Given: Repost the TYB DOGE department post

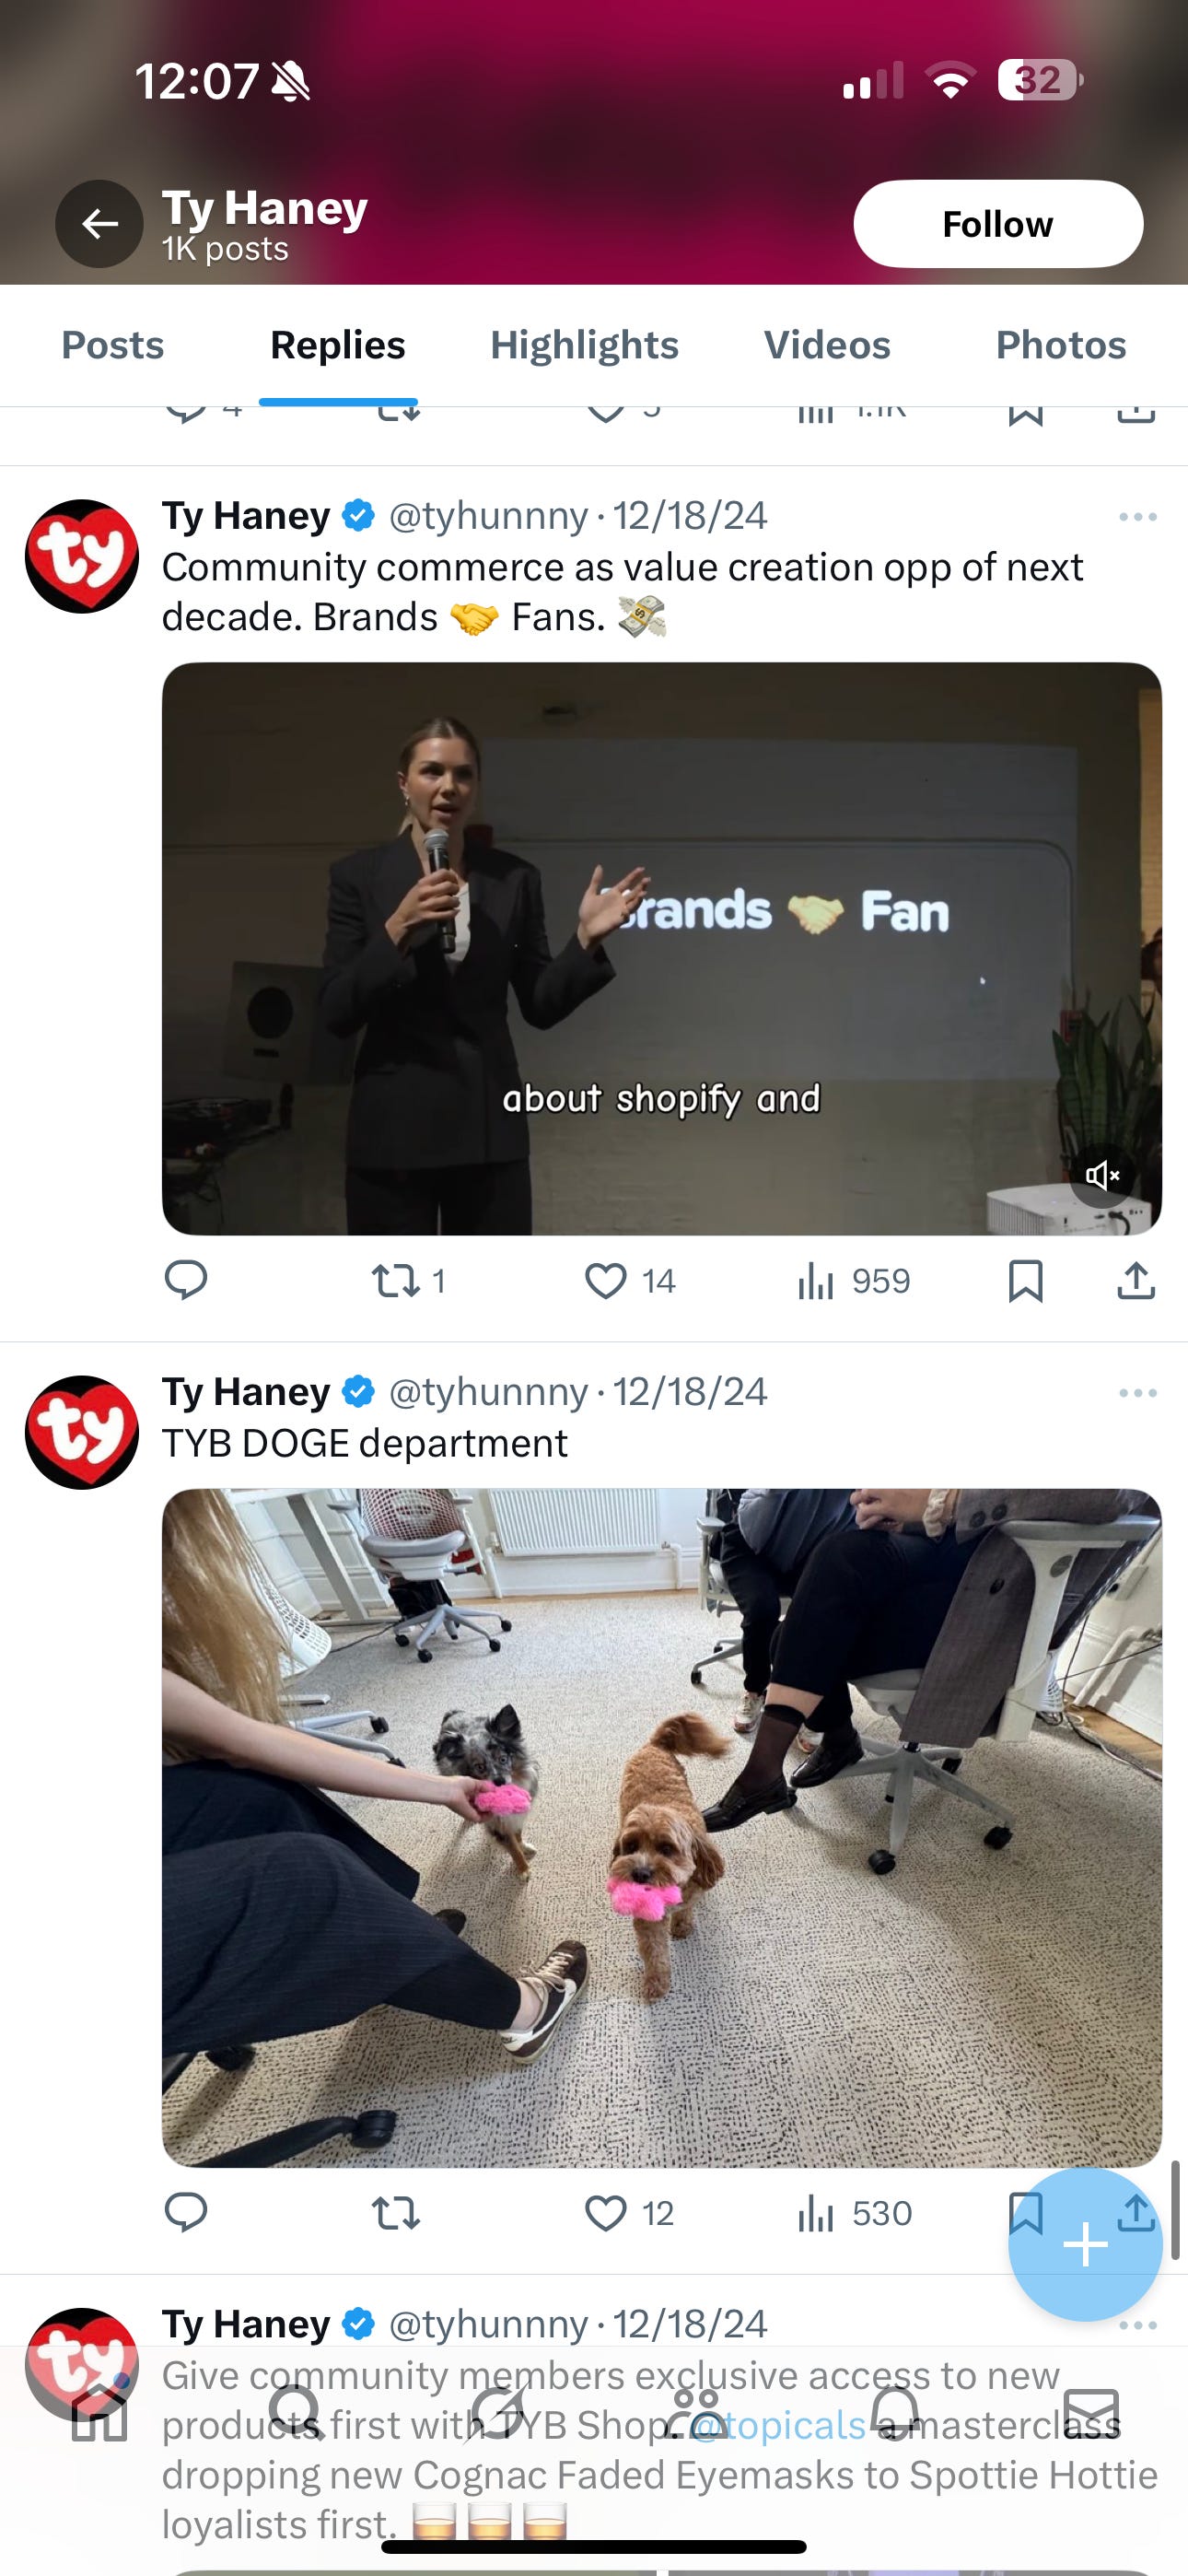Looking at the screenshot, I should (396, 2213).
